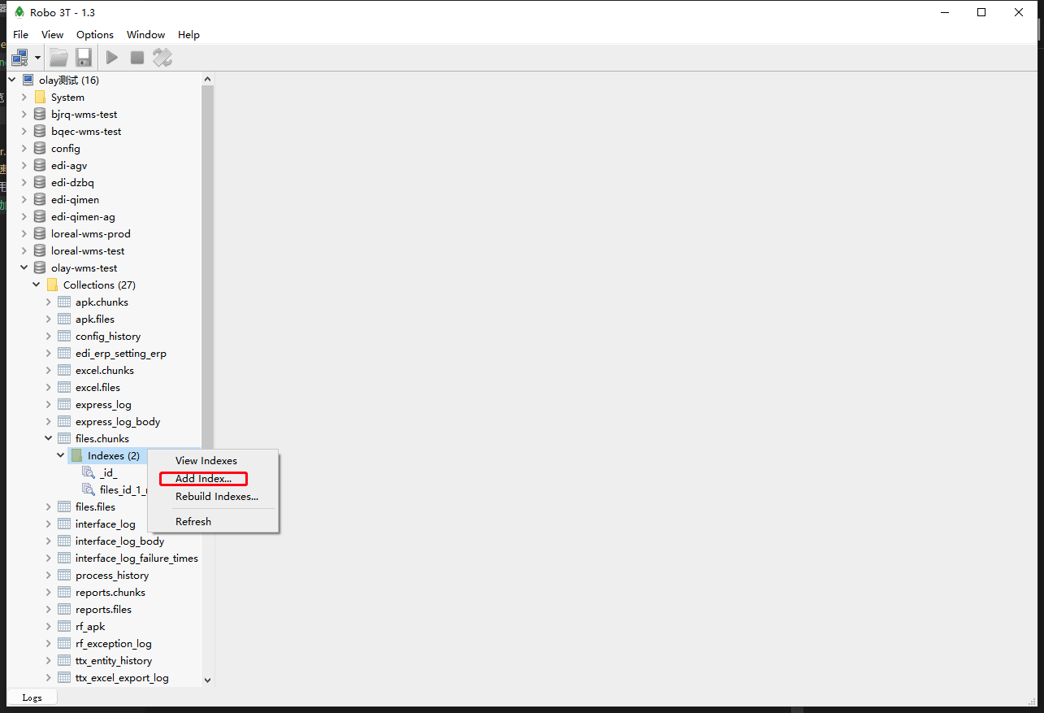This screenshot has width=1044, height=713.
Task: Collapse the files.chunks collection
Action: 49,439
